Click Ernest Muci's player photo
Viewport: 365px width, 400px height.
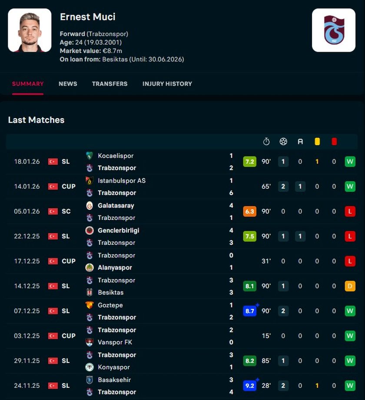click(x=30, y=30)
